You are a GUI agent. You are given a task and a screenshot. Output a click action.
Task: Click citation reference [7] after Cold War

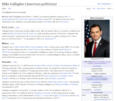[x=6, y=98]
